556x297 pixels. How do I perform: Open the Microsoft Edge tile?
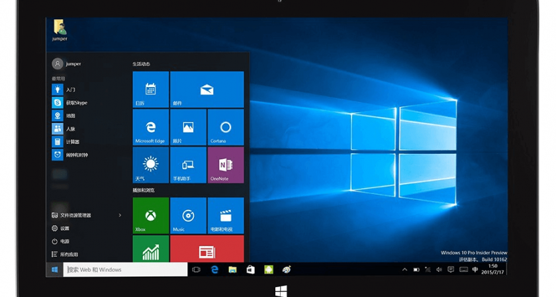[x=151, y=127]
